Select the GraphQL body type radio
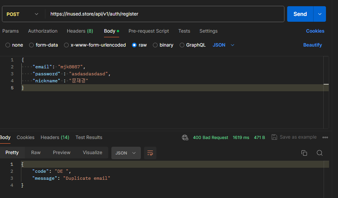The height and width of the screenshot is (198, 338). tap(182, 45)
